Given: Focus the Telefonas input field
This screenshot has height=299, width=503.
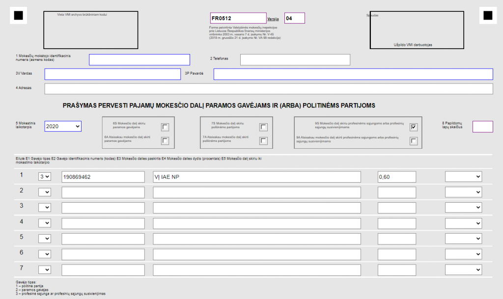Looking at the screenshot, I should click(x=295, y=59).
